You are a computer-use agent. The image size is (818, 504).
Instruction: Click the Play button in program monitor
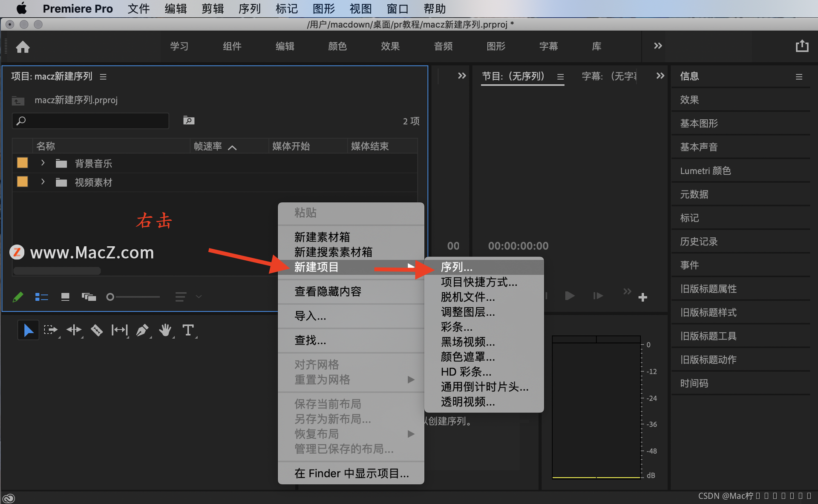(x=570, y=296)
